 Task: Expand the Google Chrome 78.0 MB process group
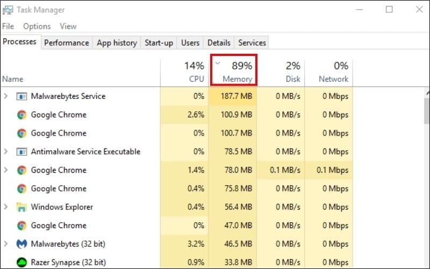(6, 170)
